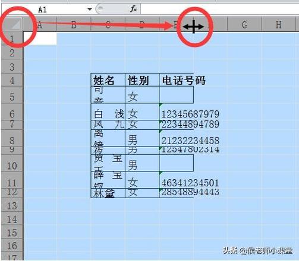This screenshot has height=261, width=299.
Task: Select row 14 header
Action: 12,218
